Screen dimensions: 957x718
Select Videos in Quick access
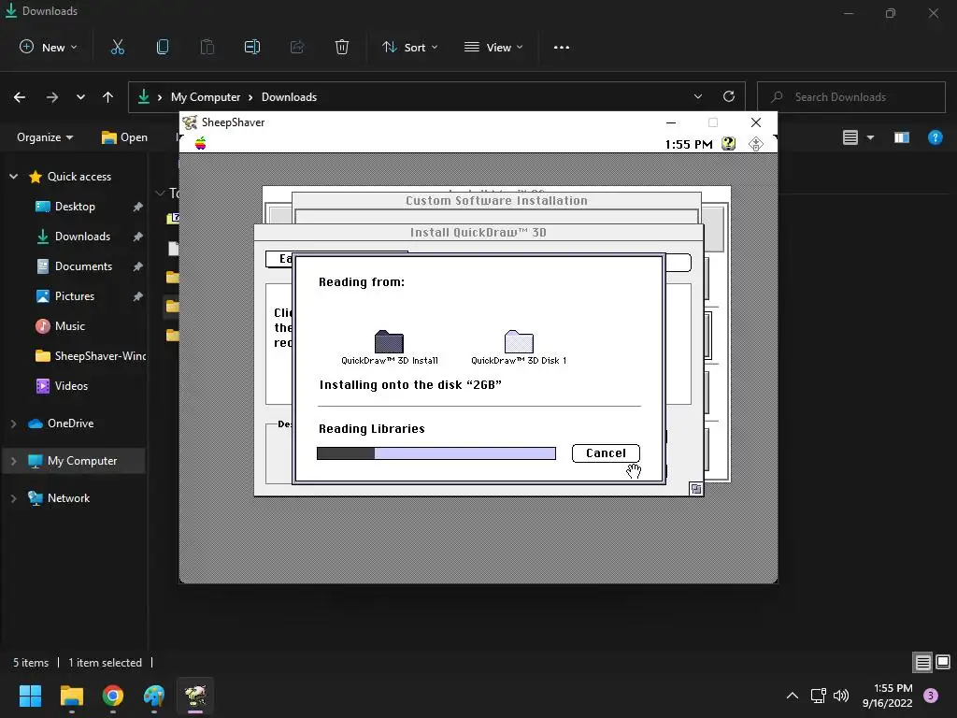71,386
